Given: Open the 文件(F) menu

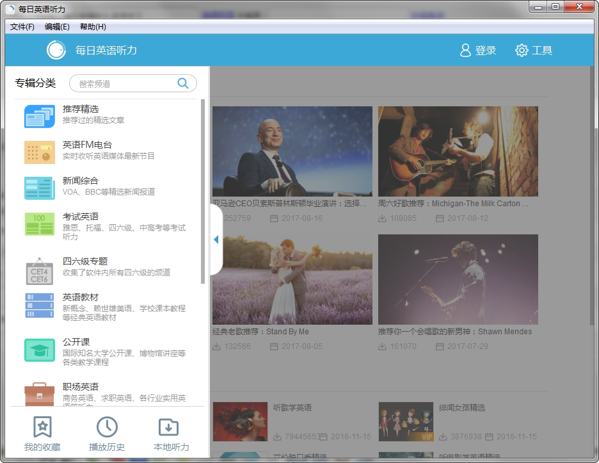Looking at the screenshot, I should (x=22, y=27).
